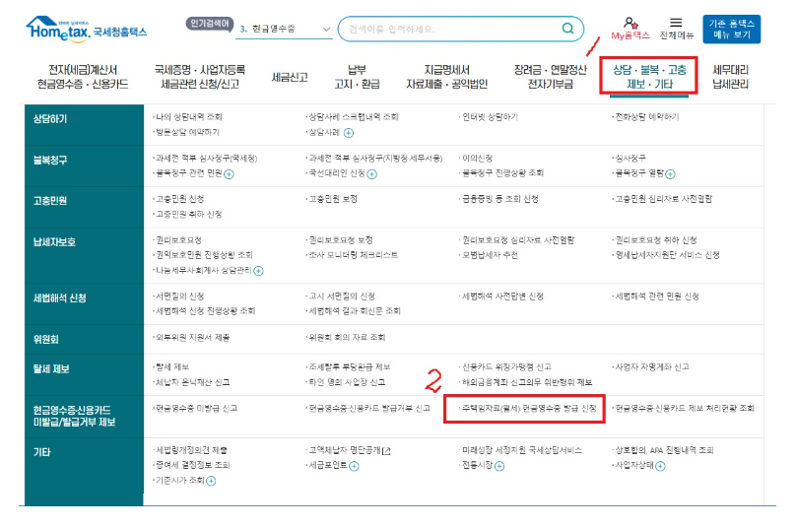This screenshot has width=796, height=527.
Task: Expand the plus icon beside 불복청구 관련 민원
Action: (229, 174)
